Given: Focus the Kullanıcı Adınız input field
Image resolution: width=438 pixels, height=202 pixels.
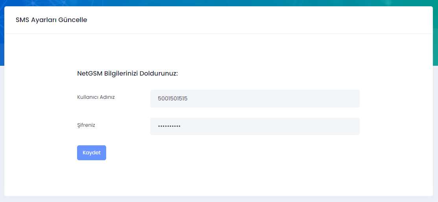Looking at the screenshot, I should 255,98.
